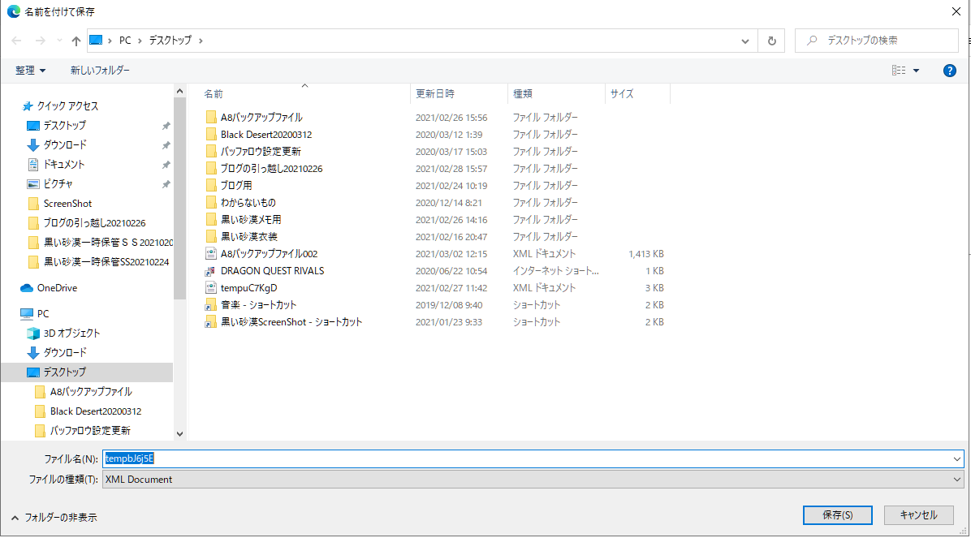Click the 黒い砂漠ScreenShot shortcut icon
This screenshot has height=538, width=971.
point(211,322)
